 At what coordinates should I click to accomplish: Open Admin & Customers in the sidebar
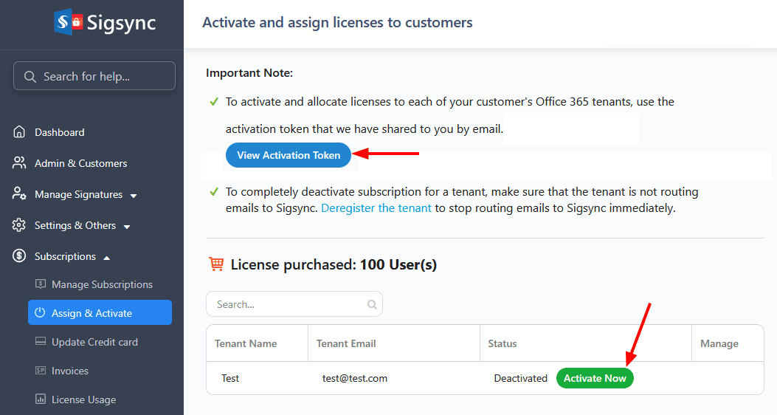[80, 163]
